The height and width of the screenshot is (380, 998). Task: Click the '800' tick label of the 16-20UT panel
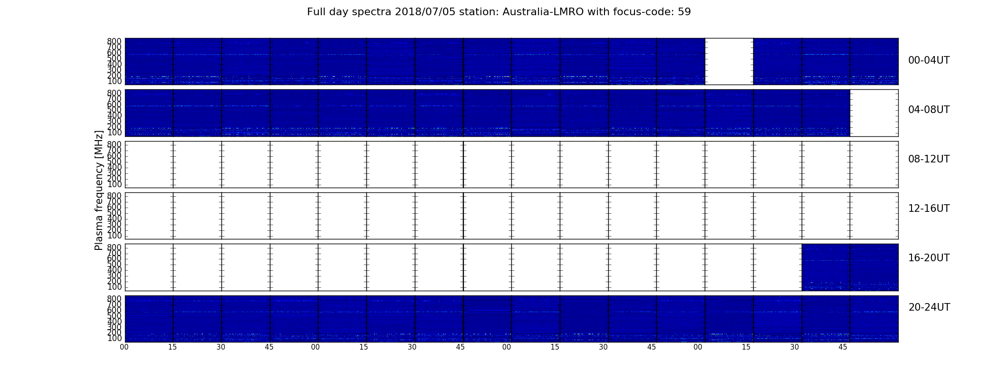(115, 247)
